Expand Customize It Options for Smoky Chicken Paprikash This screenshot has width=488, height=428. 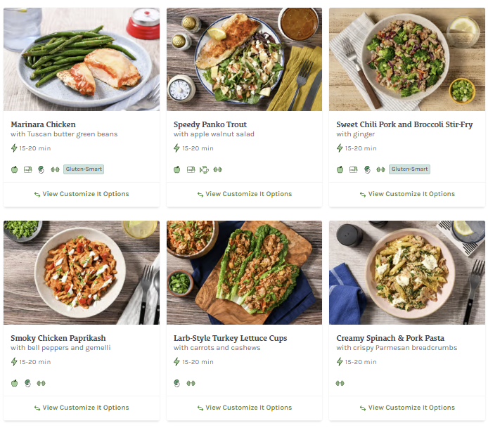(x=81, y=408)
